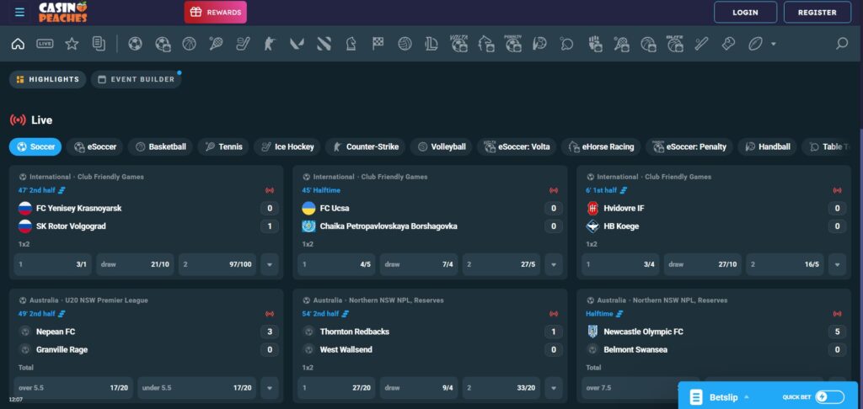Bet on draw 7/4 for FC Ucsa match
Image resolution: width=863 pixels, height=409 pixels.
click(420, 264)
